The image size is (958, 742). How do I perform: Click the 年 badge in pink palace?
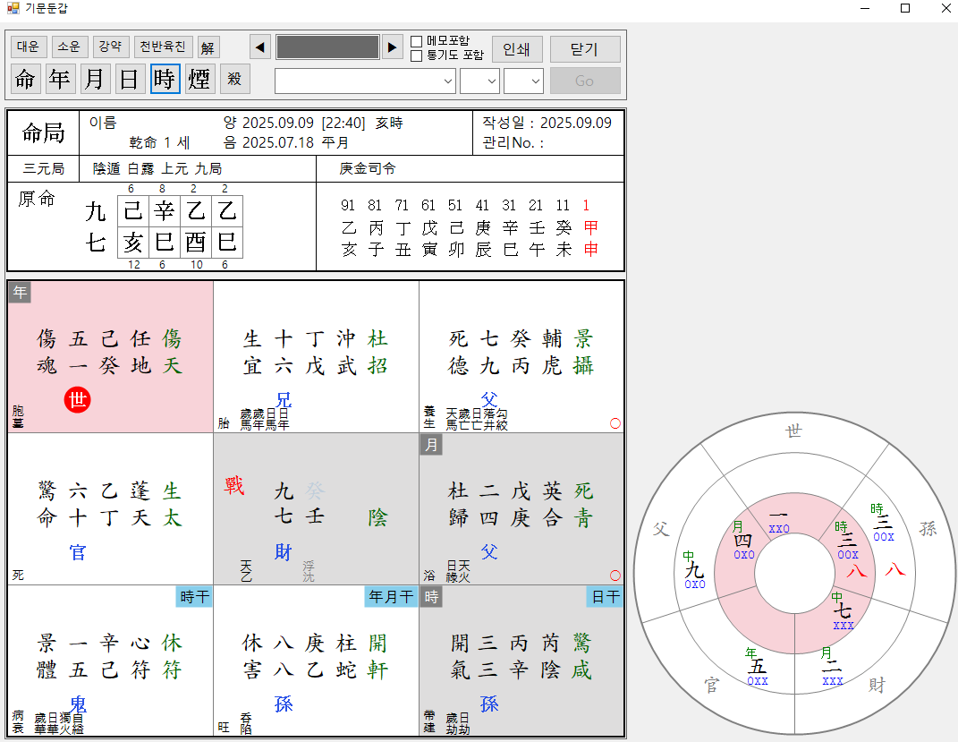[x=21, y=292]
